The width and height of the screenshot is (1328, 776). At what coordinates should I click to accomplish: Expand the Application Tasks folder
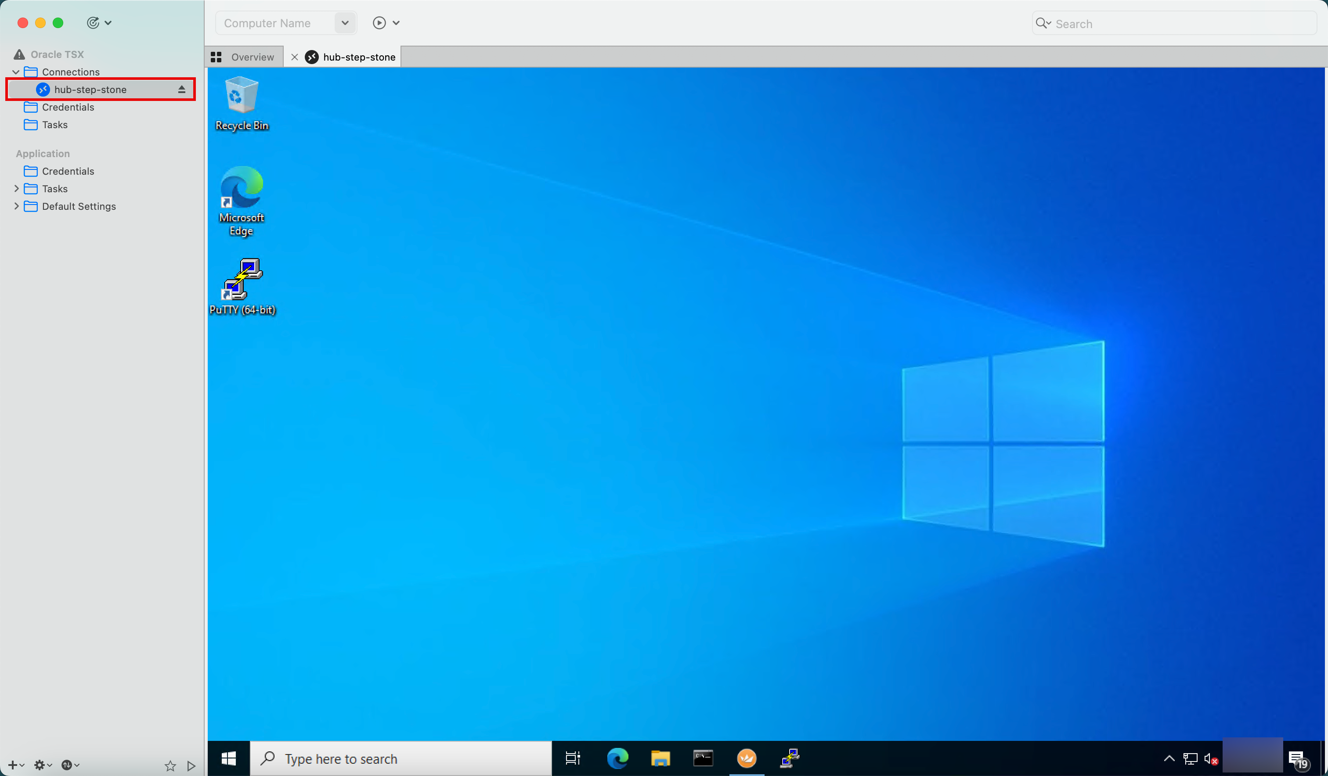(x=16, y=189)
